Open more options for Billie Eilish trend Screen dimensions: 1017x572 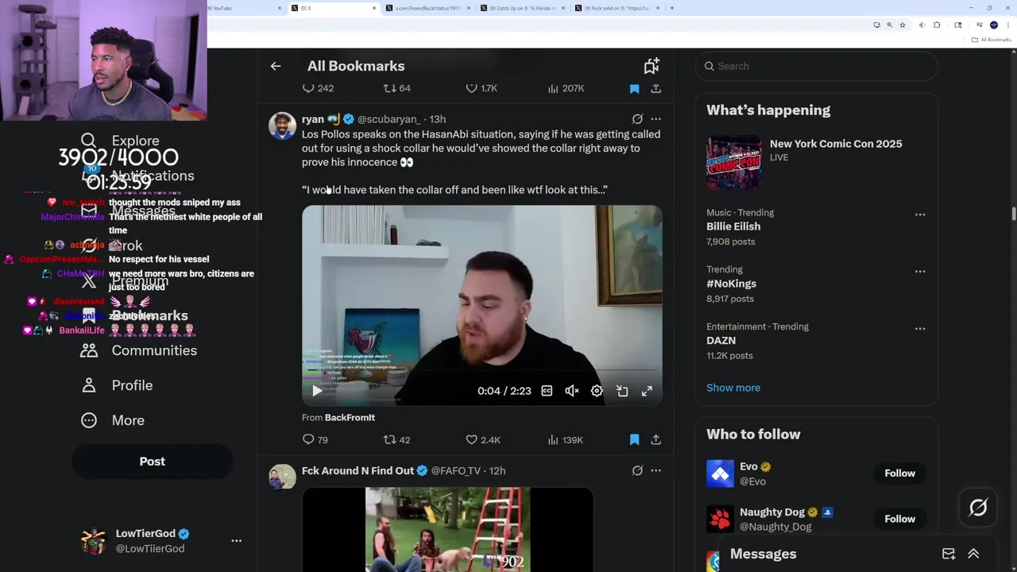point(919,214)
